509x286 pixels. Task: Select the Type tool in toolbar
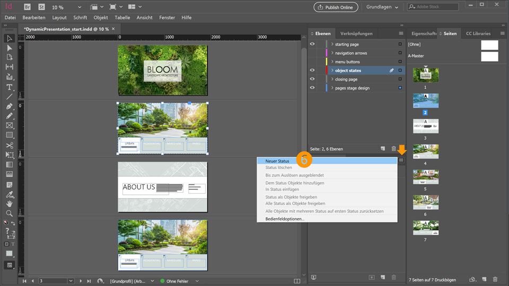pos(10,87)
